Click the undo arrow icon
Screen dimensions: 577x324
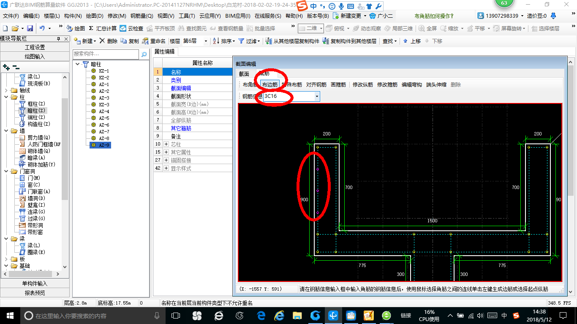42,28
